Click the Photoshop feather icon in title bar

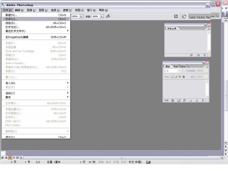pos(3,5)
